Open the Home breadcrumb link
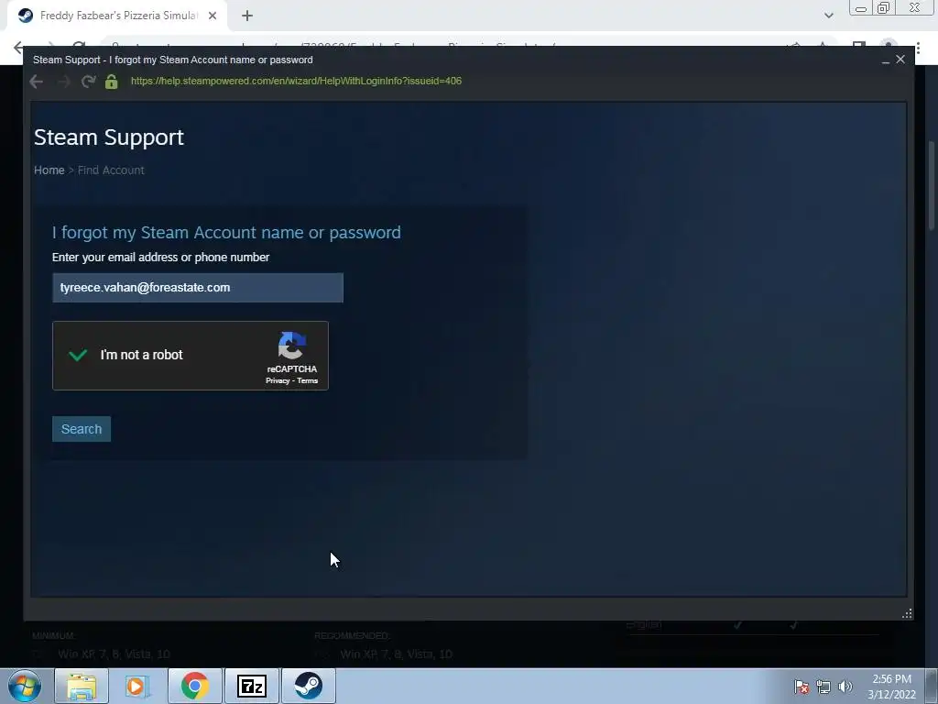Viewport: 938px width, 704px height. (x=49, y=170)
